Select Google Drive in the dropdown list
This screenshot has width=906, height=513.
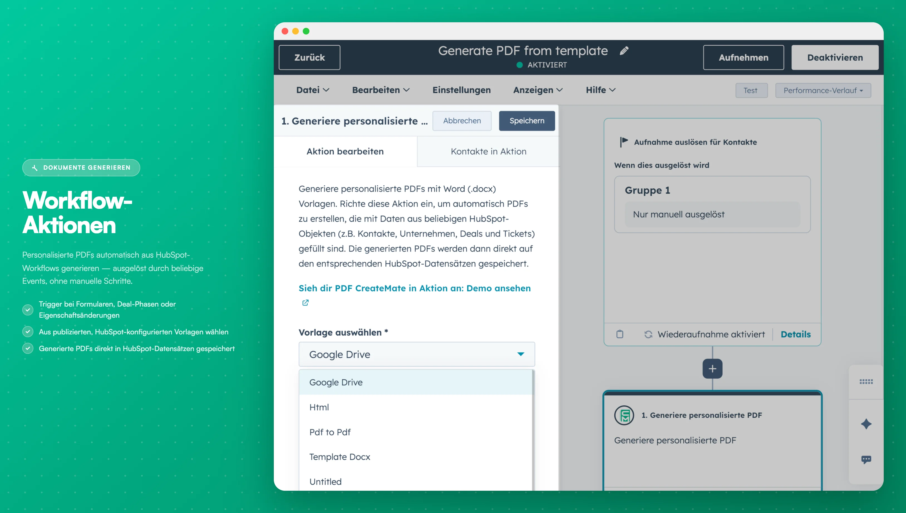[x=415, y=382]
